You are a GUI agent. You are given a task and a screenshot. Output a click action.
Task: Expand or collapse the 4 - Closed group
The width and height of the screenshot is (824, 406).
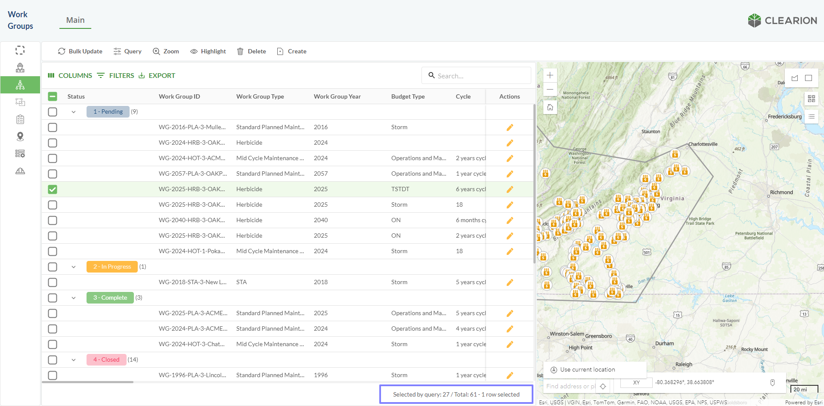point(74,360)
